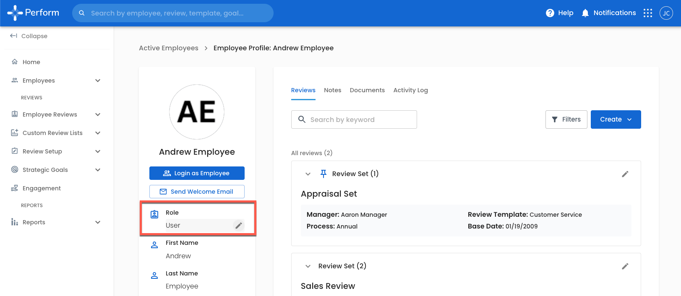The width and height of the screenshot is (681, 296).
Task: Edit Review Set (1) with pencil icon
Action: [625, 174]
